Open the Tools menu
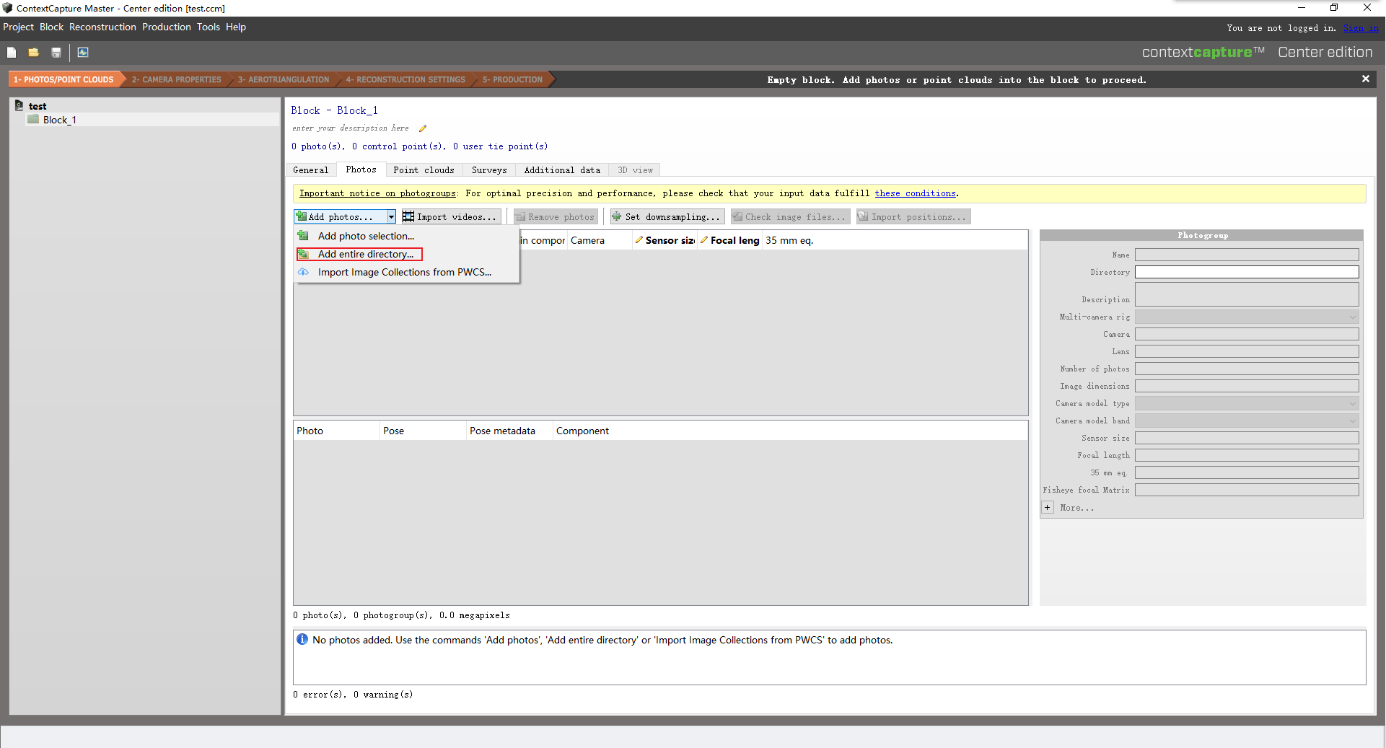This screenshot has width=1386, height=748. 208,27
